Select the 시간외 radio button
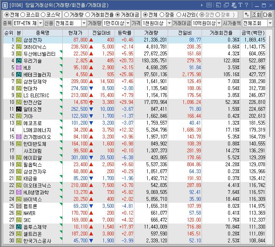 pos(178,15)
